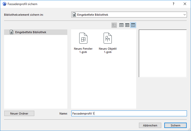Image resolution: width=191 pixels, height=131 pixels.
Task: Click Sichern to save the profile
Action: 176,125
